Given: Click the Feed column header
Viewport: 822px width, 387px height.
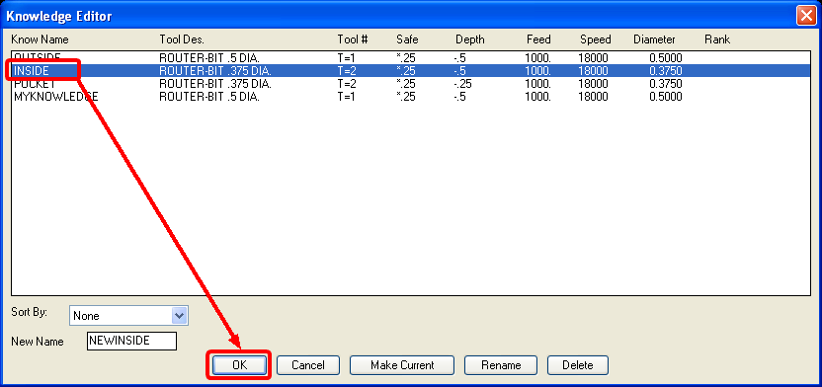Looking at the screenshot, I should (538, 39).
